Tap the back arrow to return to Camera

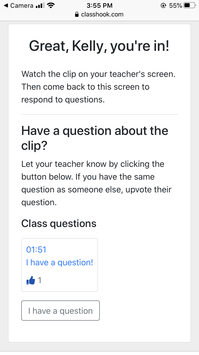pyautogui.click(x=6, y=6)
